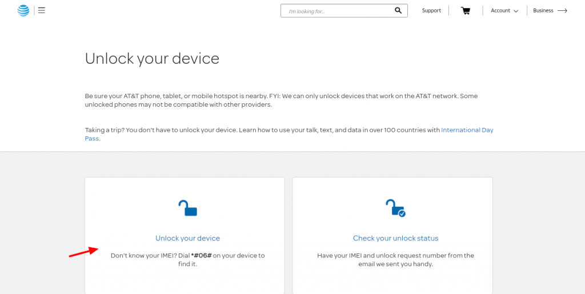585x294 pixels.
Task: Click the "Unlock your device" page heading
Action: pyautogui.click(x=152, y=59)
